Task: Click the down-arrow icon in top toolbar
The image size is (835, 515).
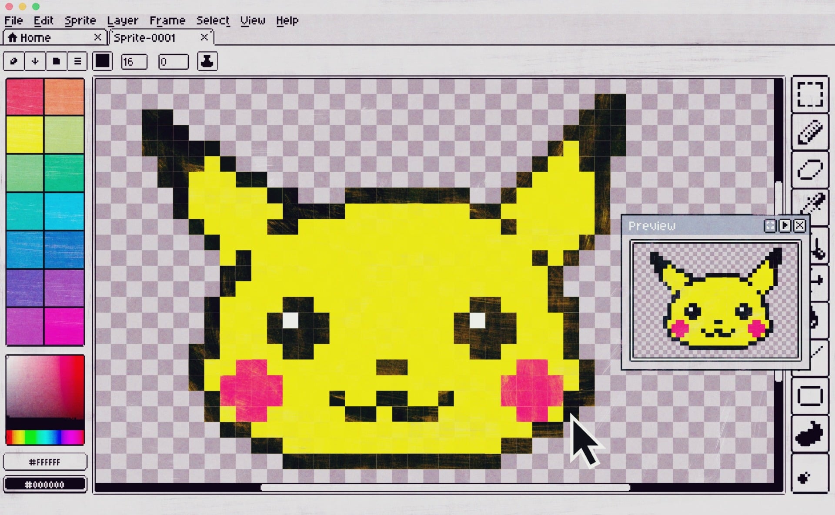Action: [x=35, y=62]
